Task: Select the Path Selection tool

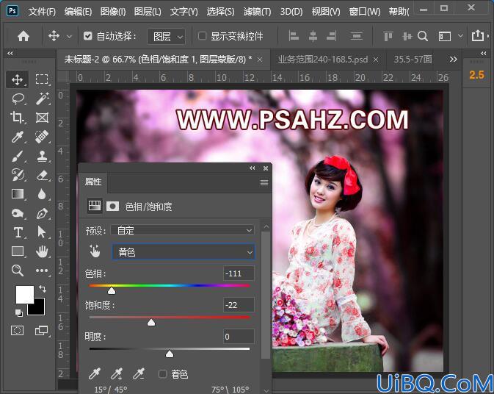Action: 42,232
